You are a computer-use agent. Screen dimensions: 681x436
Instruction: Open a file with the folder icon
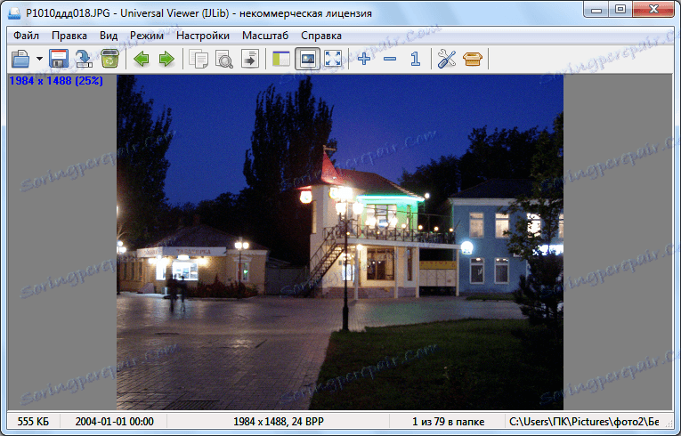coord(20,59)
